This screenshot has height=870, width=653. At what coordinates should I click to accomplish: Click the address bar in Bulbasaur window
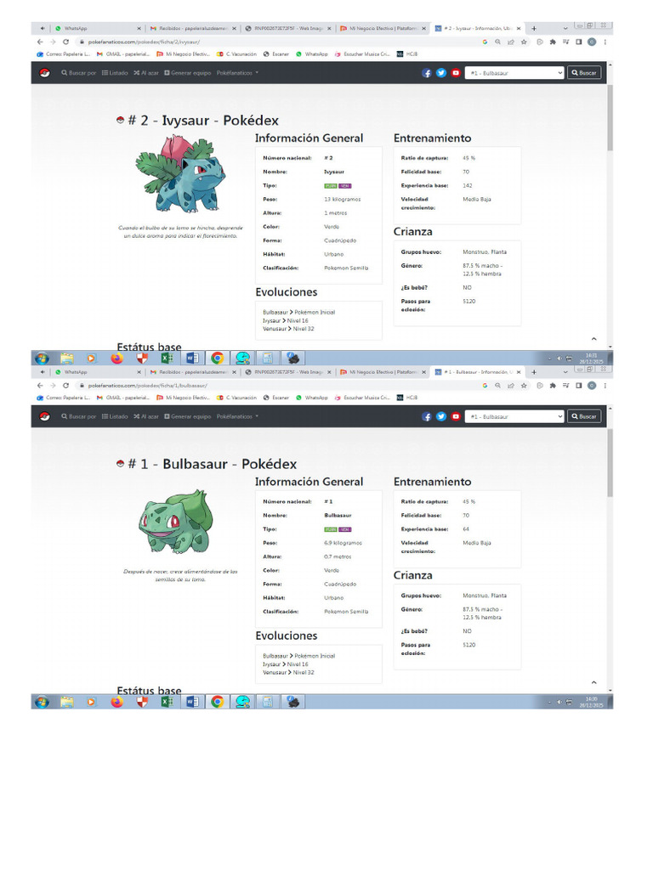point(278,385)
